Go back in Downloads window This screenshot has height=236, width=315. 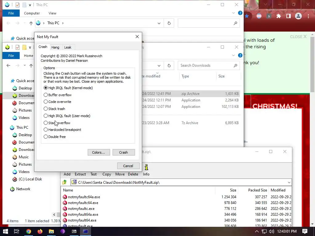tap(8, 66)
